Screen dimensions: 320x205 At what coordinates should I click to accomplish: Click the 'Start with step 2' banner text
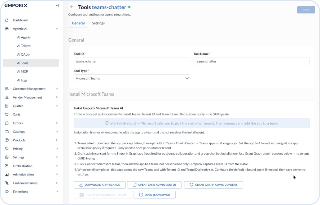(x=194, y=123)
